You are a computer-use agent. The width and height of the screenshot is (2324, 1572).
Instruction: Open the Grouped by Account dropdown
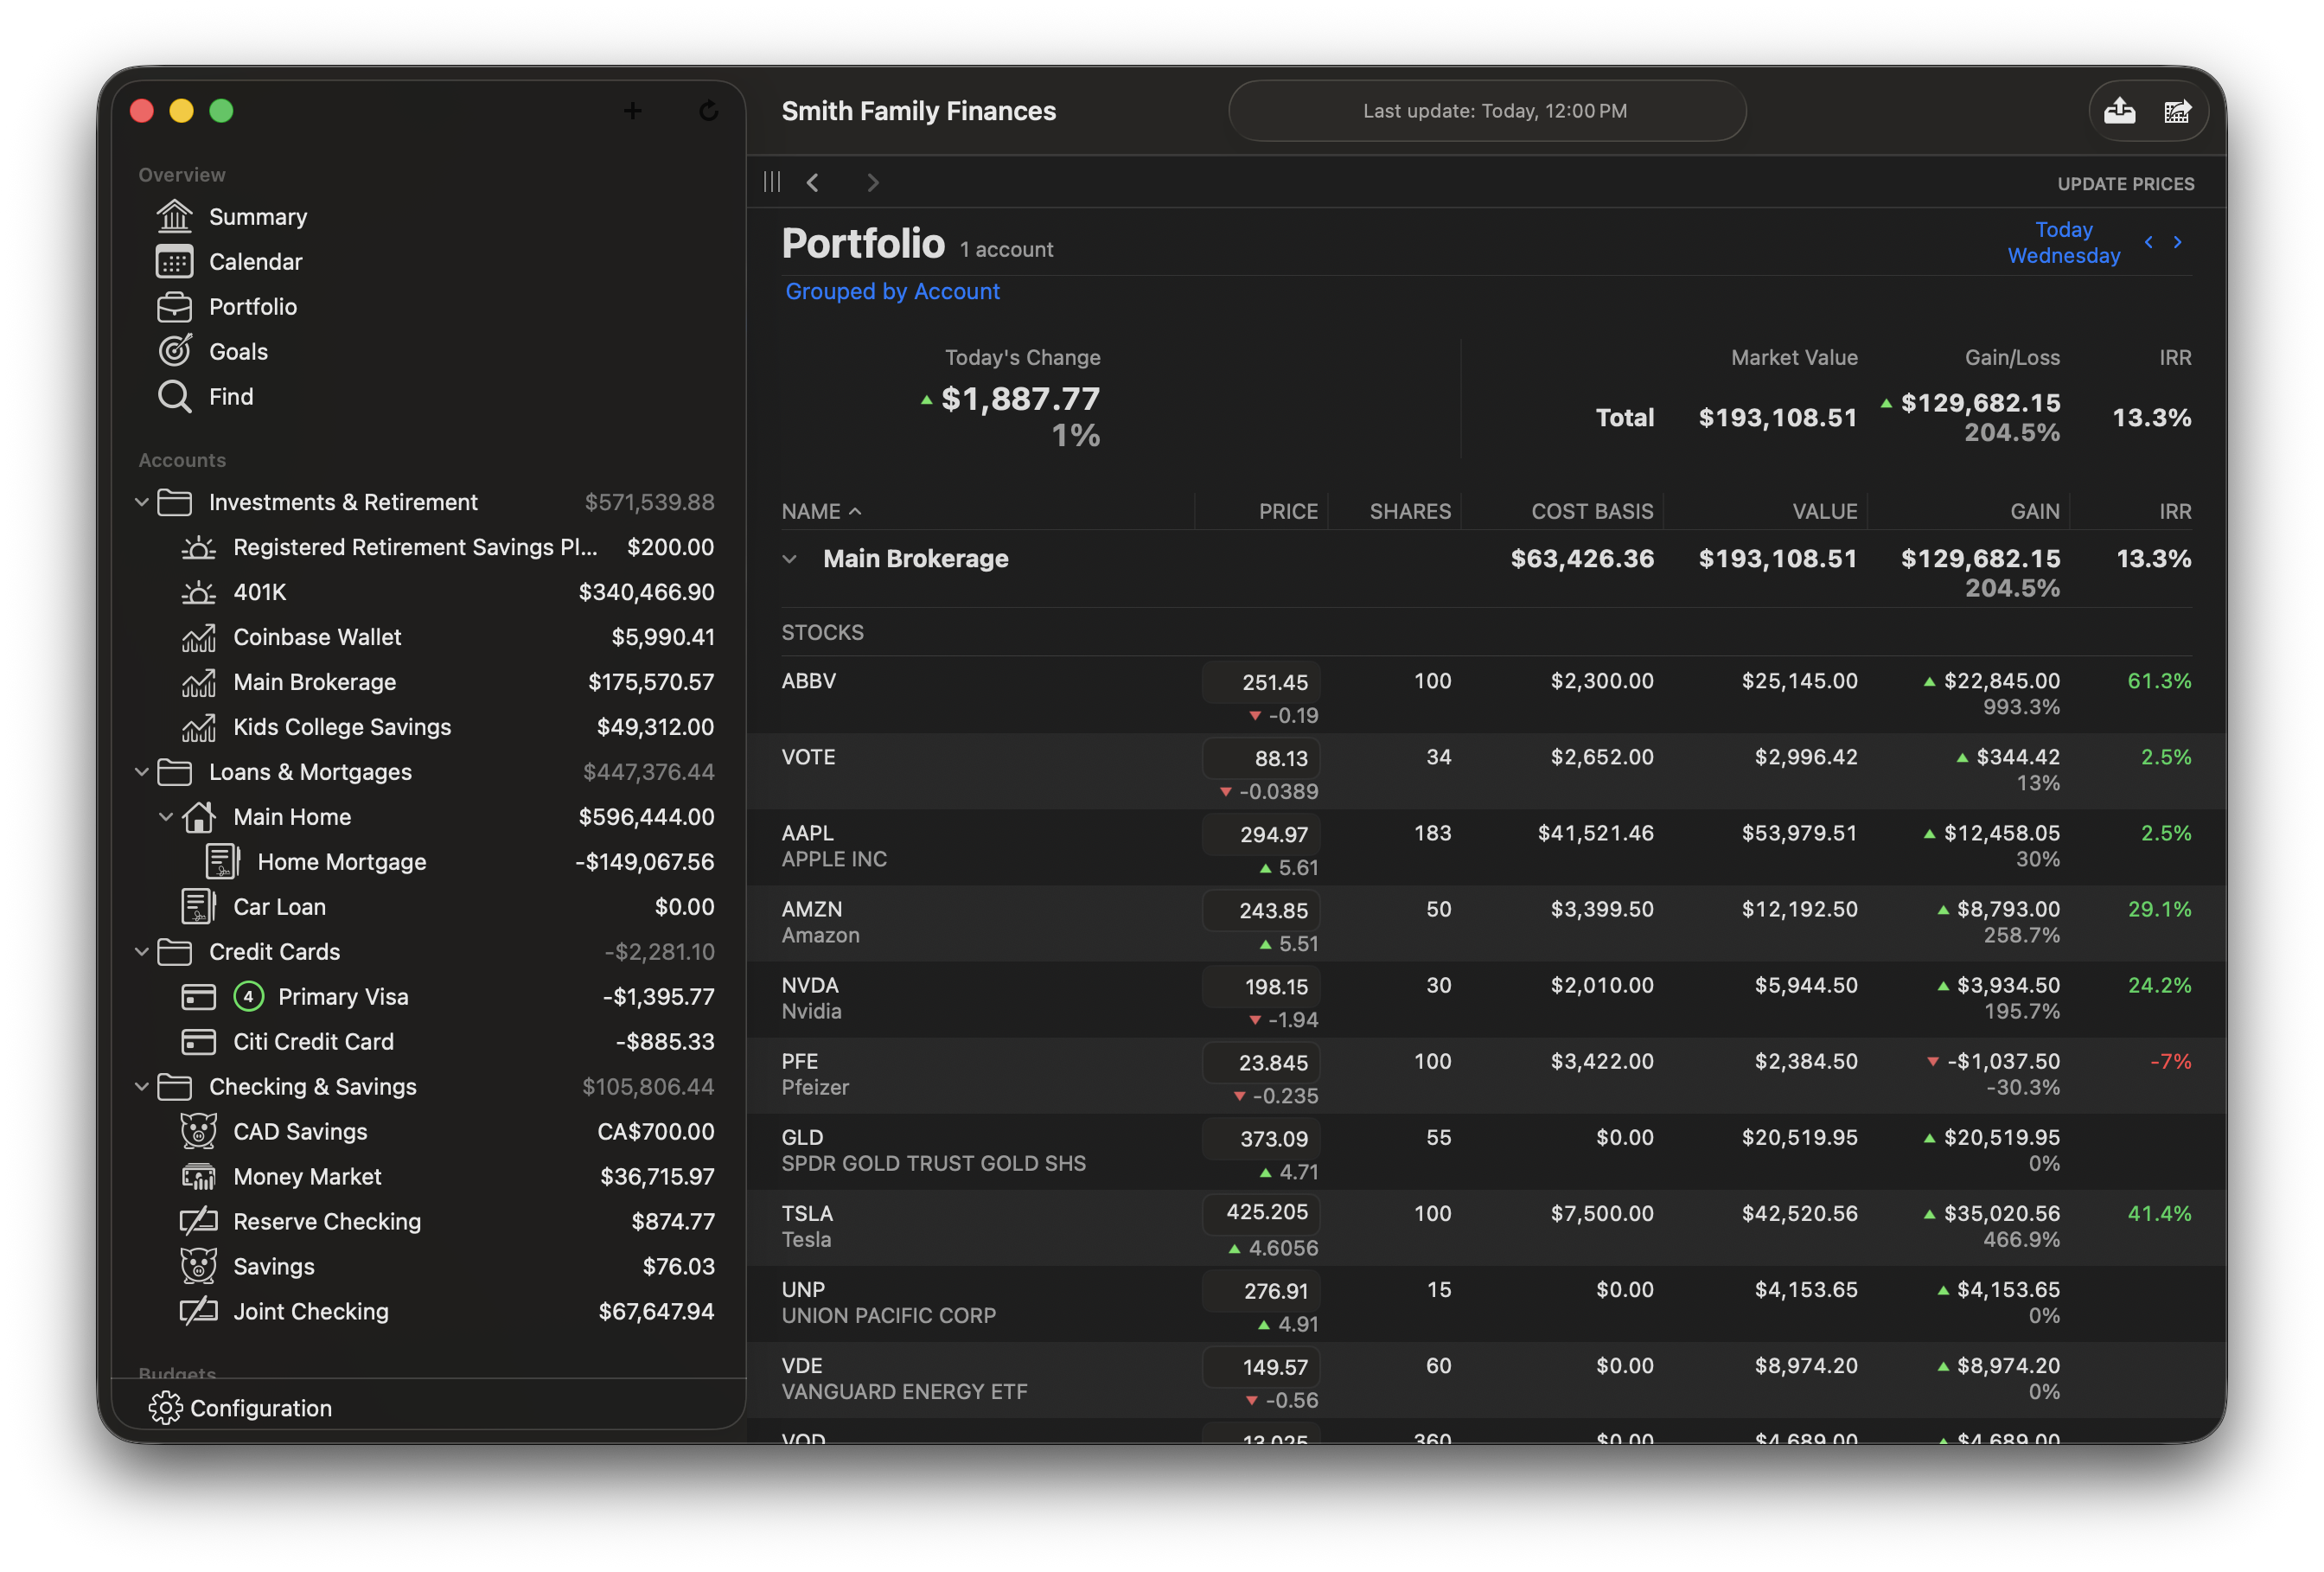892,291
